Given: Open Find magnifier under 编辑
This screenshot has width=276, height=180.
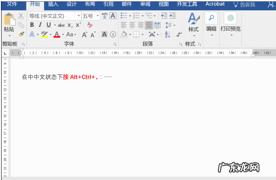Looking at the screenshot, I should pyautogui.click(x=211, y=18).
